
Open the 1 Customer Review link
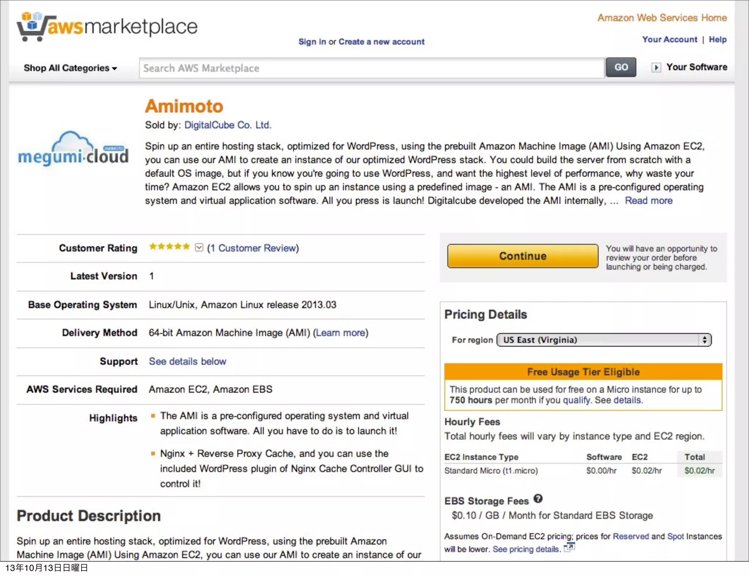[x=253, y=248]
